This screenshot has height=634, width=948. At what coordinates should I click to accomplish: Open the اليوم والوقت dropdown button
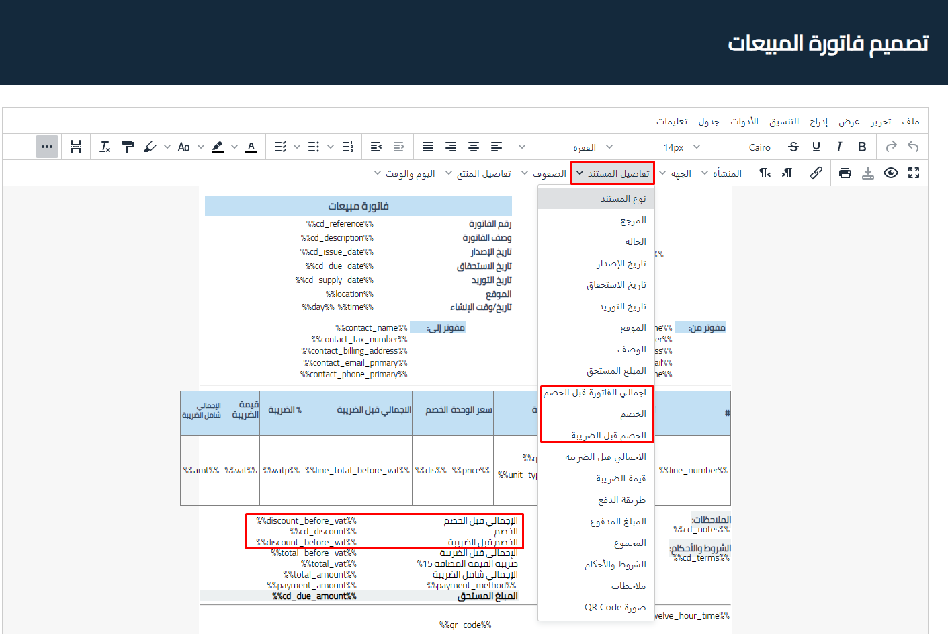(404, 173)
